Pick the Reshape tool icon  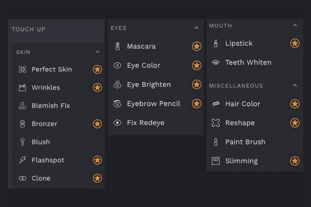pyautogui.click(x=216, y=123)
